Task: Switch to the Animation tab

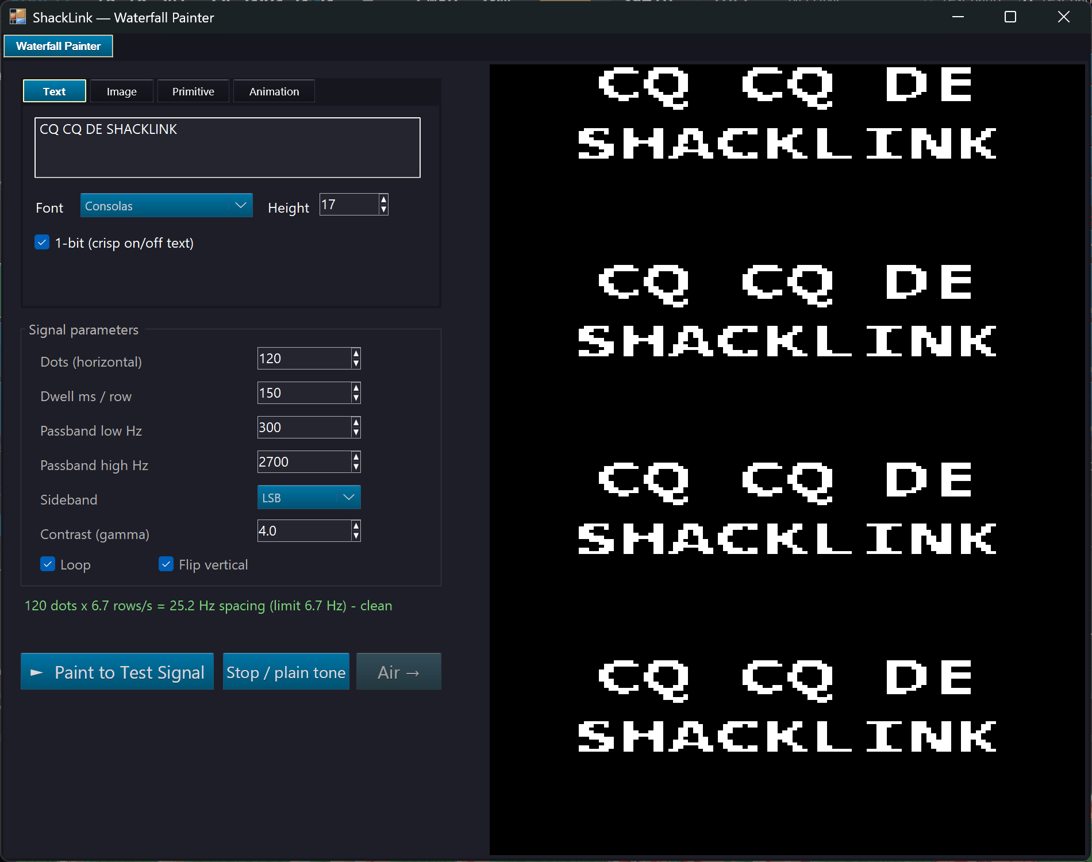Action: coord(274,91)
